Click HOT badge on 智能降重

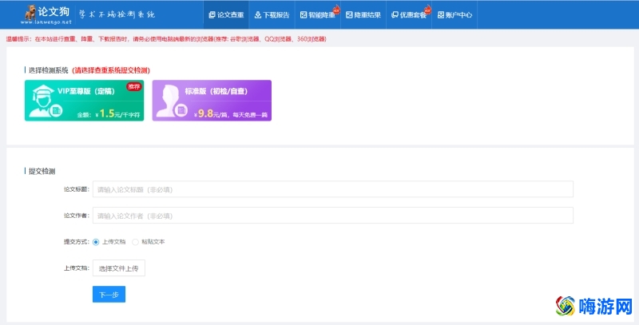click(336, 10)
